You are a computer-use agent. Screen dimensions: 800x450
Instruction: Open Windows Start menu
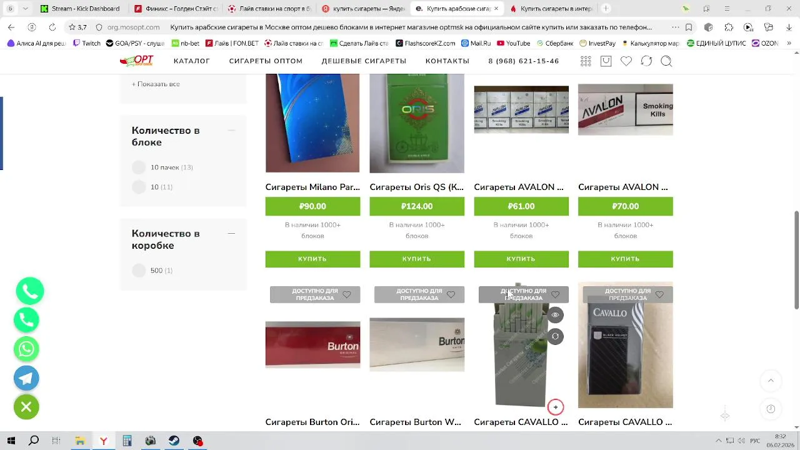[11, 441]
